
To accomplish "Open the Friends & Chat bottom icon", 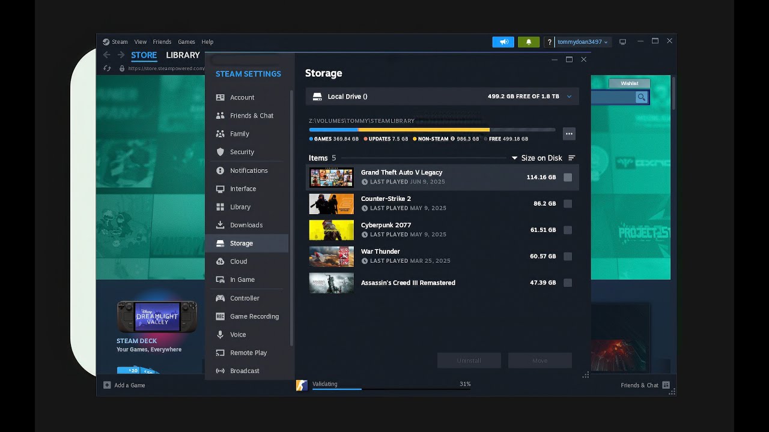I will tap(666, 385).
